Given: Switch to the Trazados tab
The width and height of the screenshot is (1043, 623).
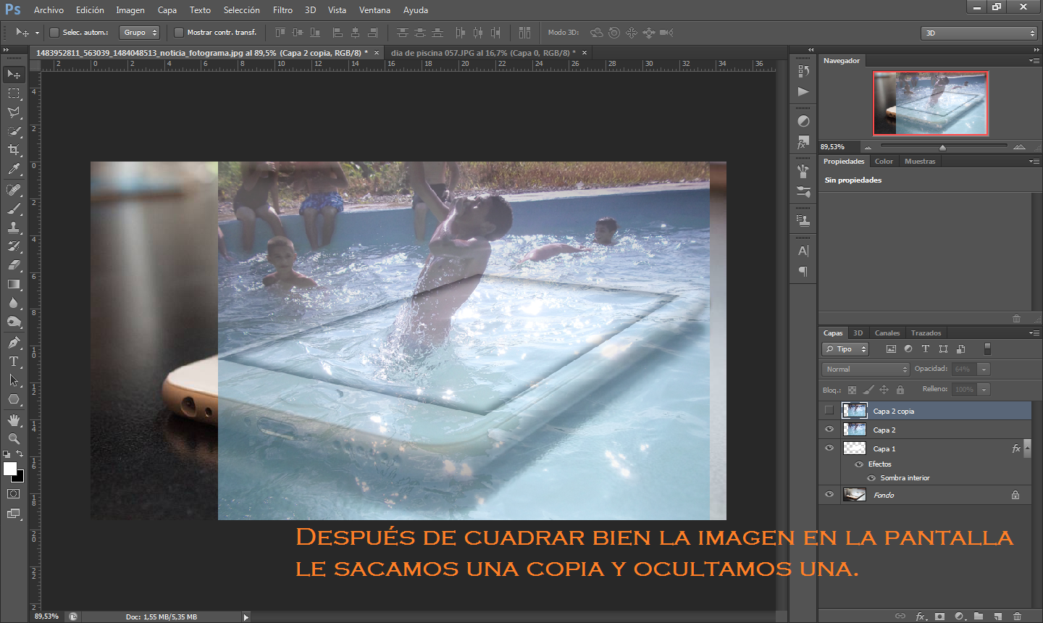Looking at the screenshot, I should pos(926,333).
